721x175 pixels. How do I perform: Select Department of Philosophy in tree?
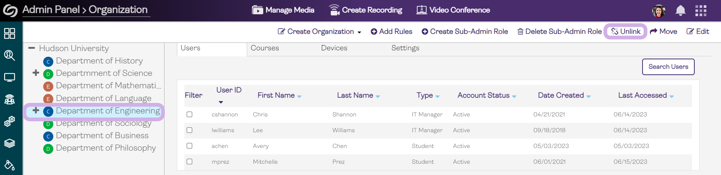106,148
